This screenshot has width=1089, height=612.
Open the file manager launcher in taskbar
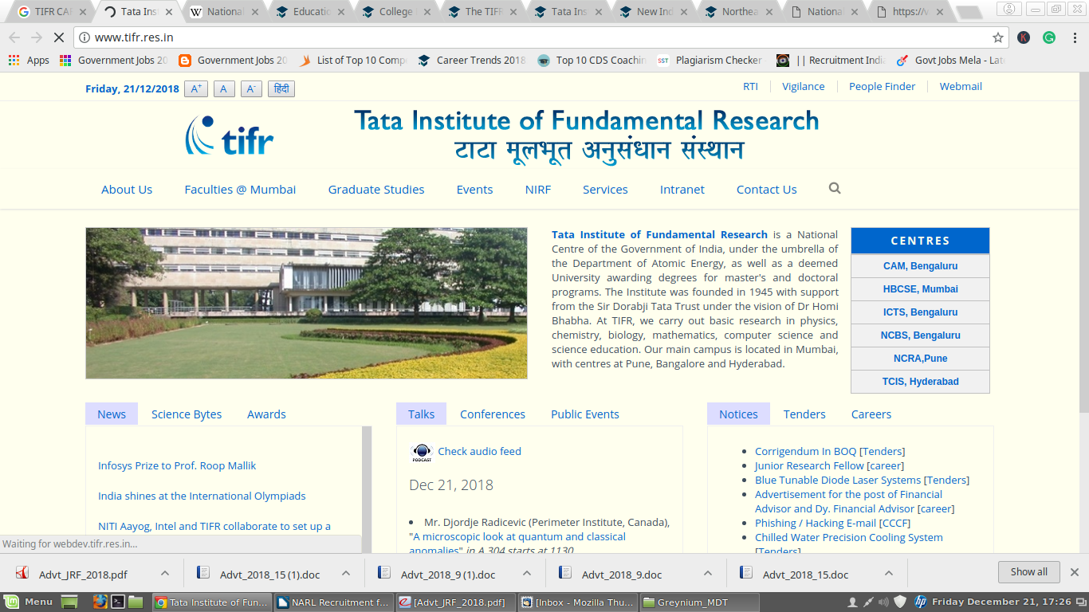[136, 602]
